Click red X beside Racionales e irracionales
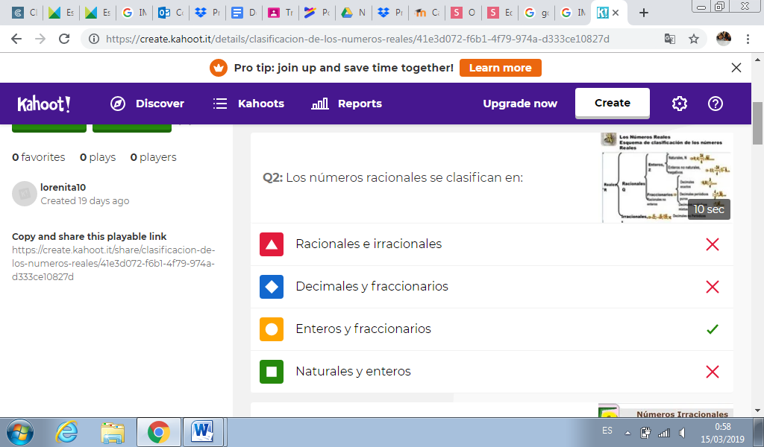 (713, 244)
